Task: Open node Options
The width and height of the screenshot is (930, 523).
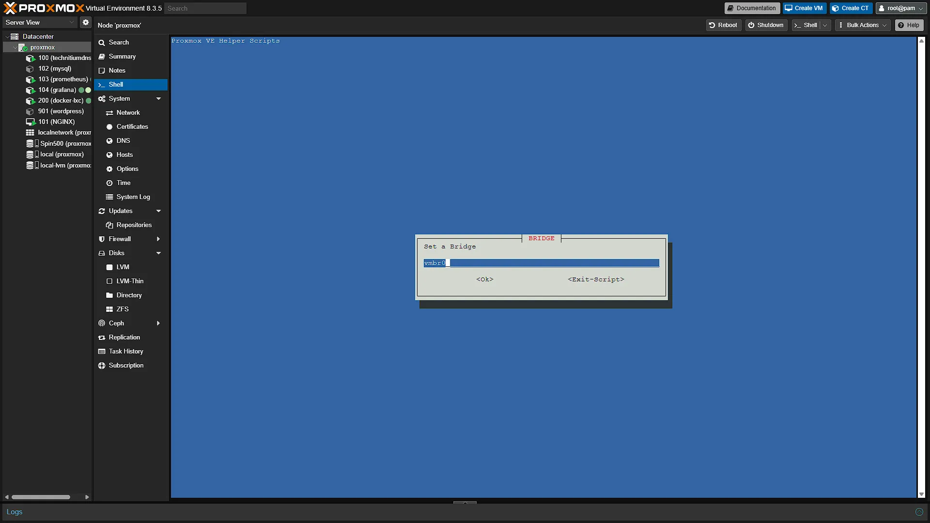Action: pos(131,169)
